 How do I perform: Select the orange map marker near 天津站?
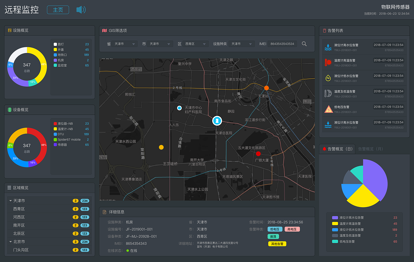click(267, 88)
